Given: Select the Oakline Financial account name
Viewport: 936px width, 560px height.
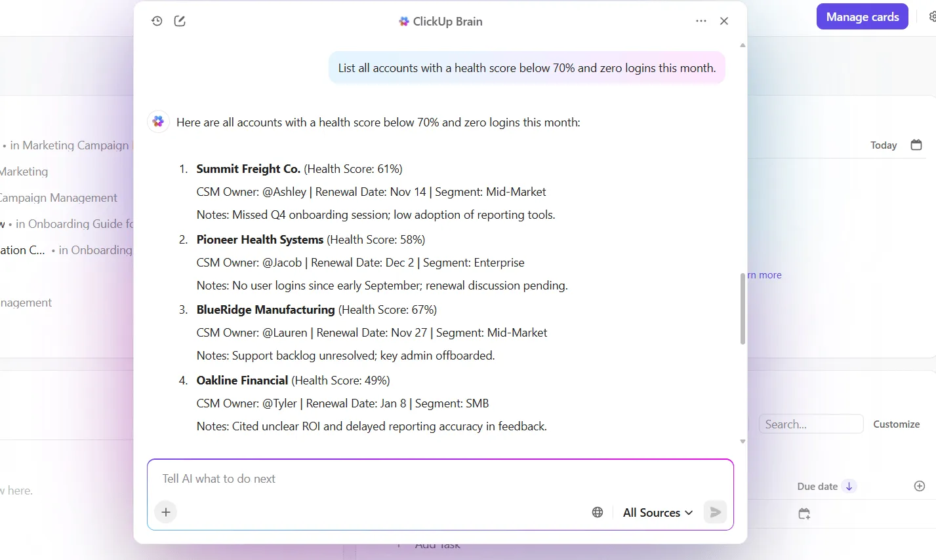Looking at the screenshot, I should [x=243, y=381].
